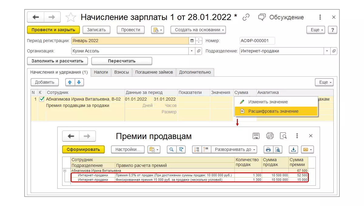Click the Сотрудник column header
The image size is (364, 206).
[85, 92]
